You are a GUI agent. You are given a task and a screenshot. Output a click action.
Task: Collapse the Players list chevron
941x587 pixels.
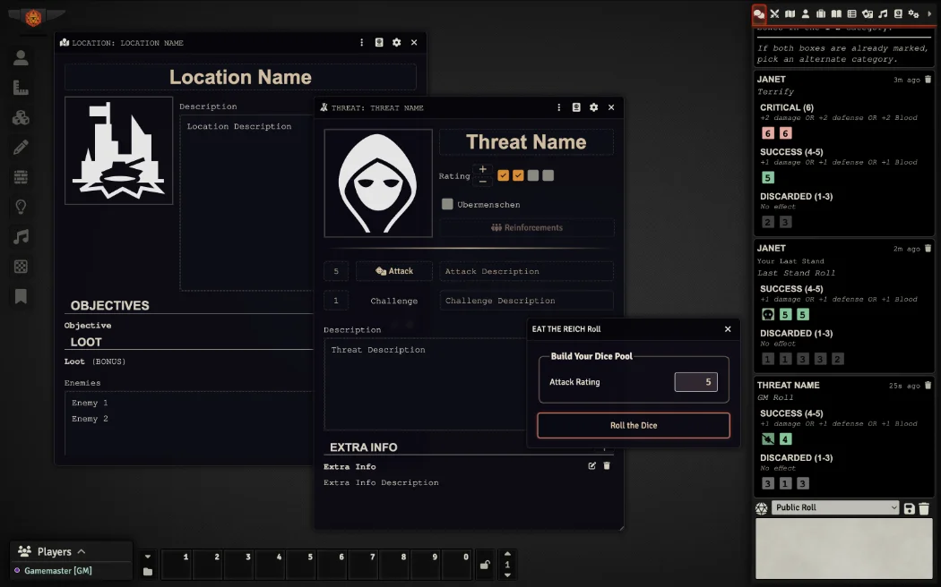click(82, 552)
